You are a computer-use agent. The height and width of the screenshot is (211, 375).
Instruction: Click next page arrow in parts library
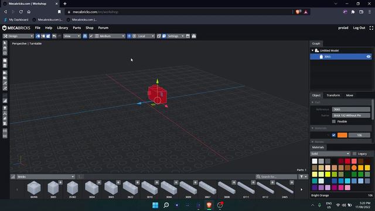[301, 189]
